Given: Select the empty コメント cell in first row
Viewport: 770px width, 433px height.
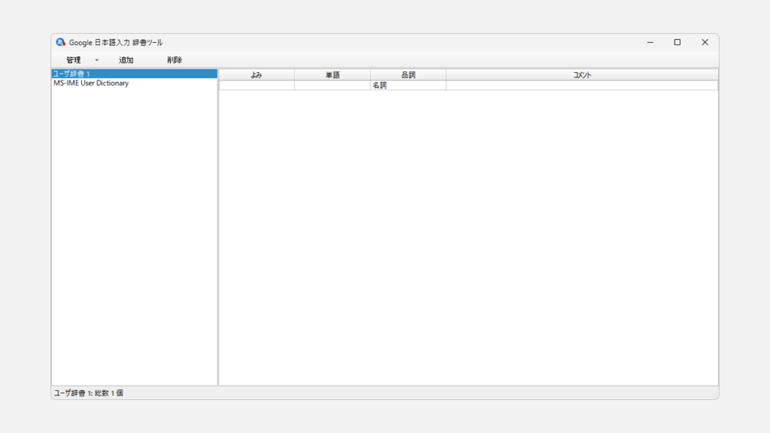Looking at the screenshot, I should click(581, 86).
